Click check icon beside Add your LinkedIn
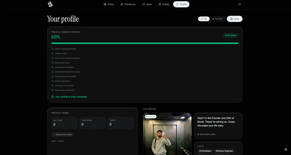 tap(52, 90)
